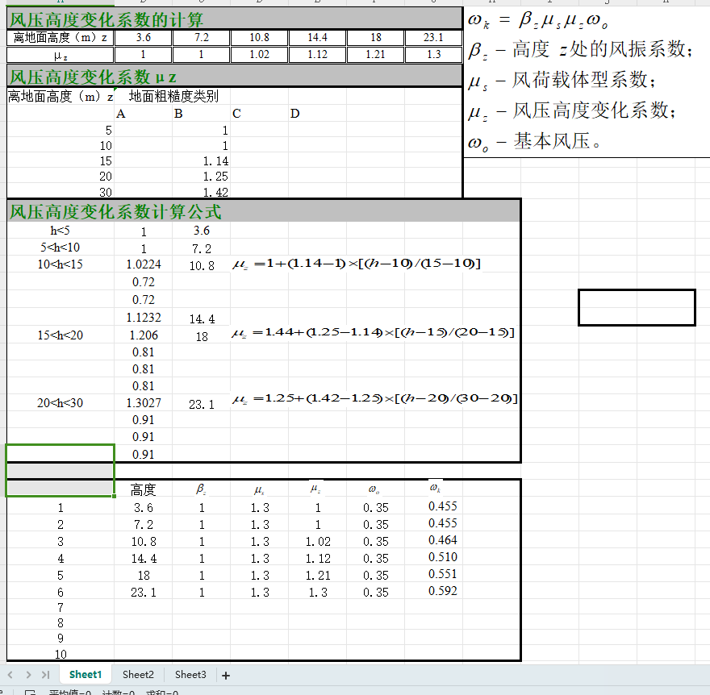Screen dimensions: 710x695
Task: Select the 离地面高度 label in the top bordered row
Action: [61, 38]
